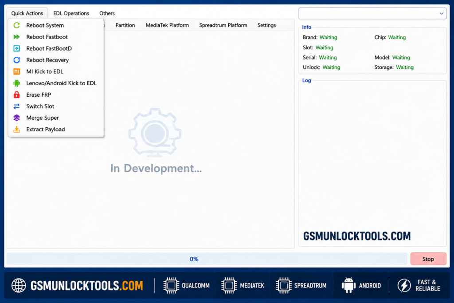
Task: Select Merge Super entry
Action: (56, 118)
